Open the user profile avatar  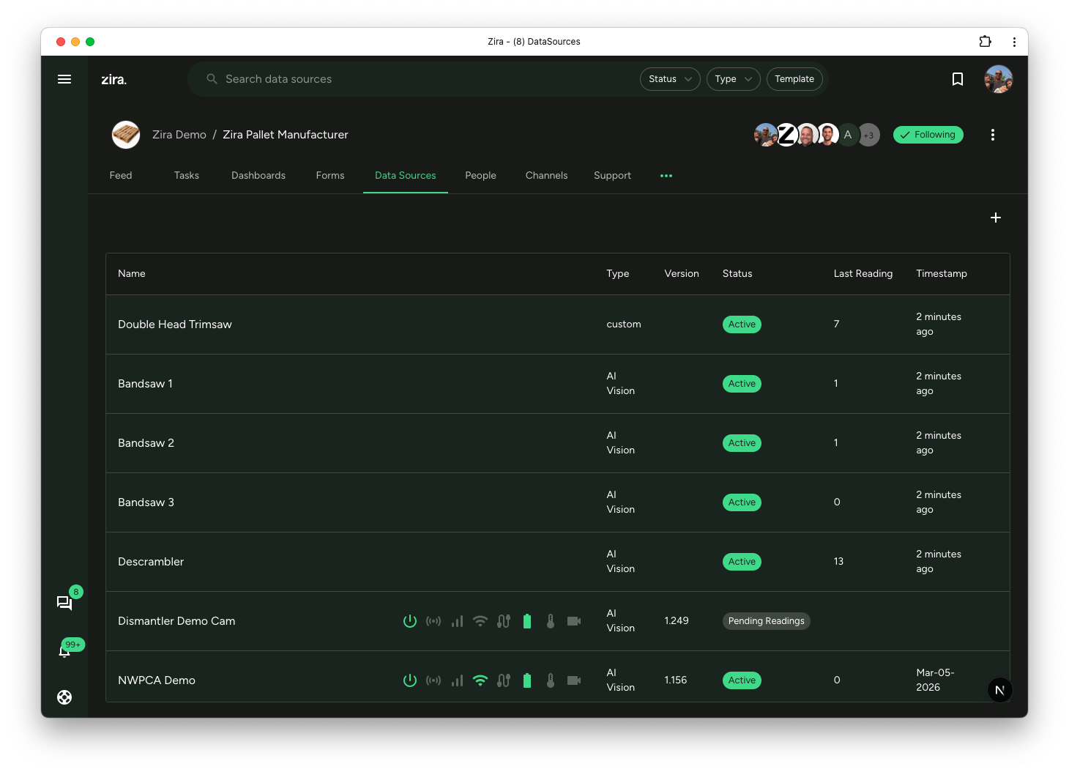998,79
